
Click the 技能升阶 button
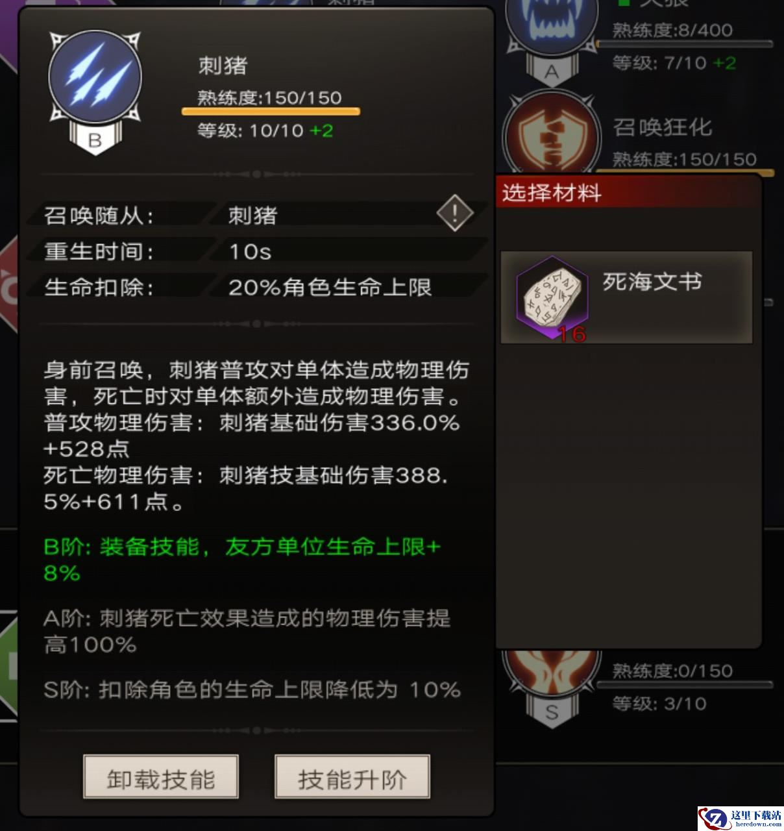click(352, 776)
